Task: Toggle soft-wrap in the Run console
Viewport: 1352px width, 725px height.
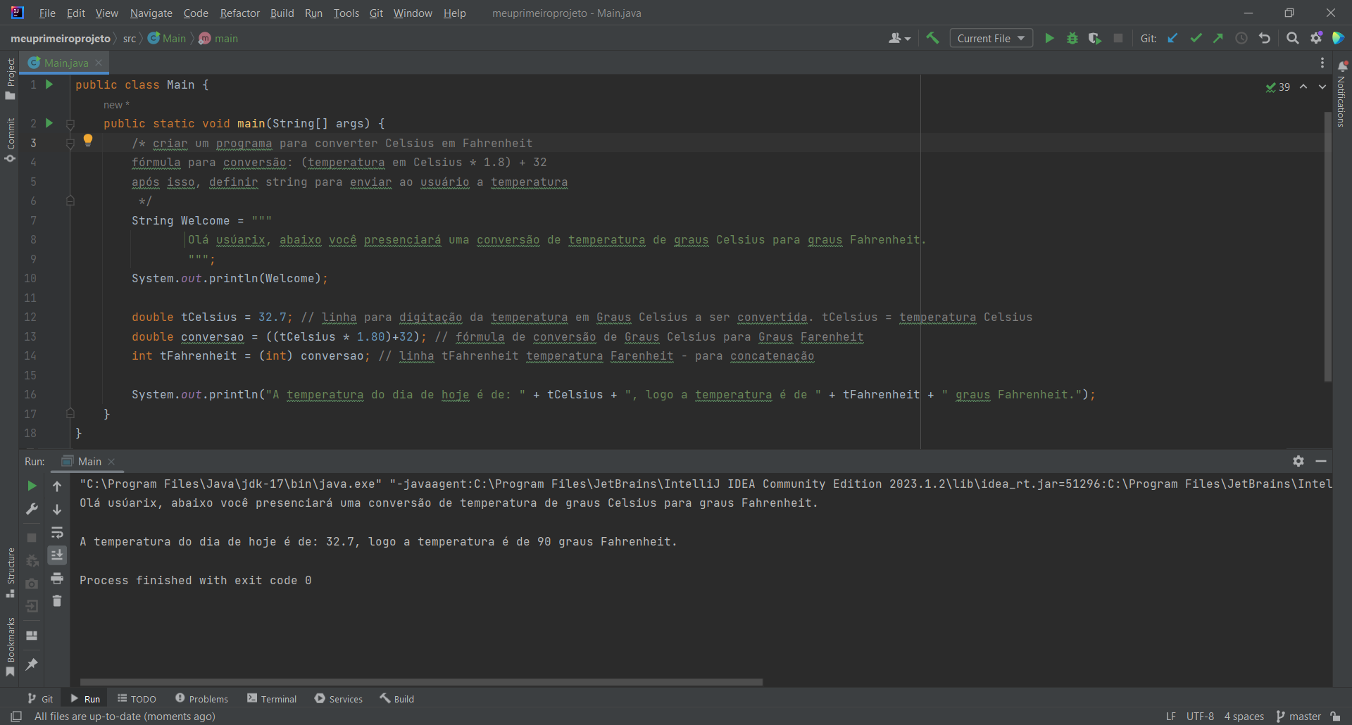Action: click(x=57, y=533)
